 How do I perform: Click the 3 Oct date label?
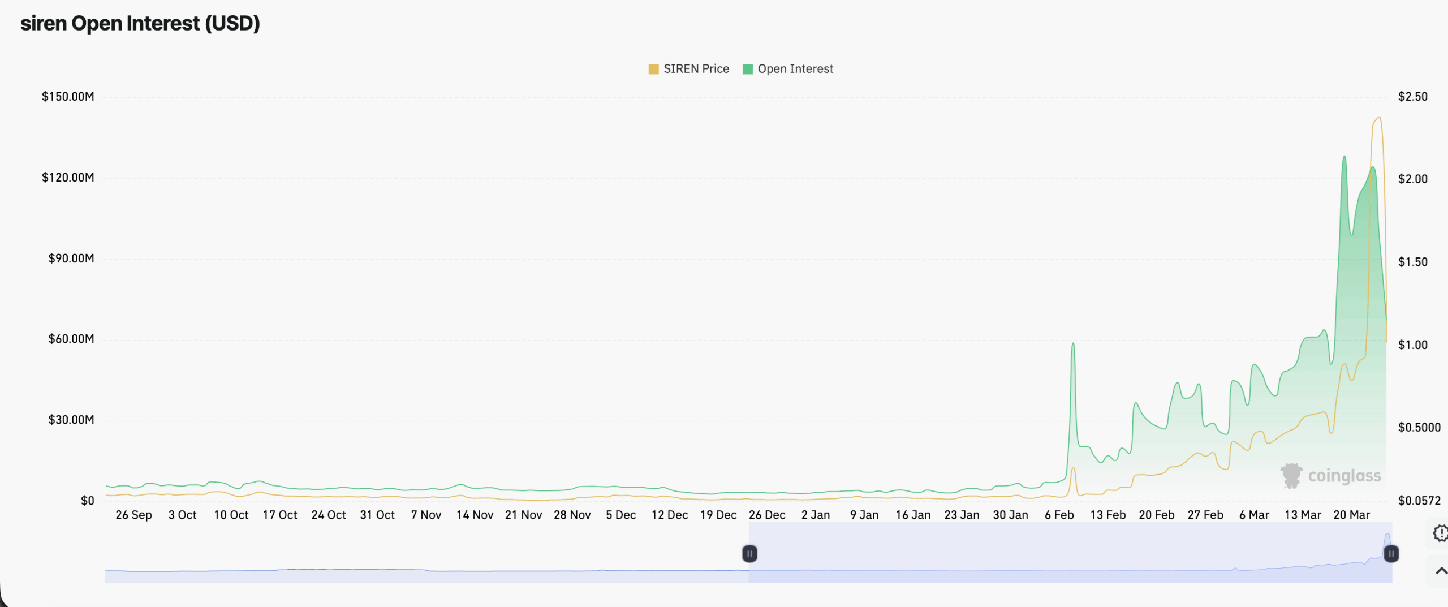coord(182,515)
